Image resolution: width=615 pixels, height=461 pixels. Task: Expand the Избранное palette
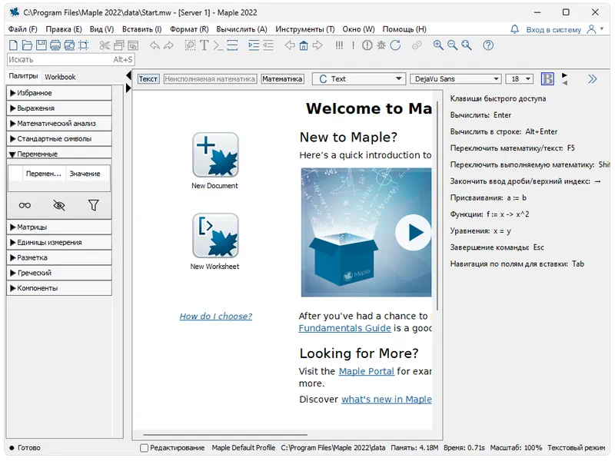[x=59, y=93]
